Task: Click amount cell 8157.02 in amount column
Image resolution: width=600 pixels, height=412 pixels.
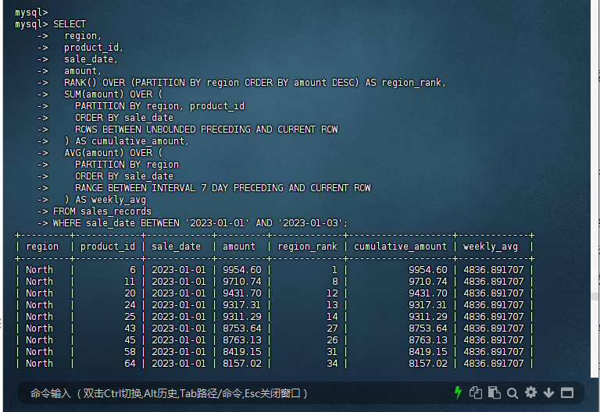Action: (x=242, y=364)
